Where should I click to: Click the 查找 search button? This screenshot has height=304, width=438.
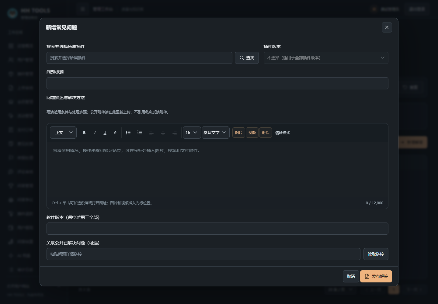coord(247,58)
